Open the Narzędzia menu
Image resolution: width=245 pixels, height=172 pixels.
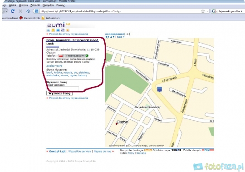coord(48,5)
